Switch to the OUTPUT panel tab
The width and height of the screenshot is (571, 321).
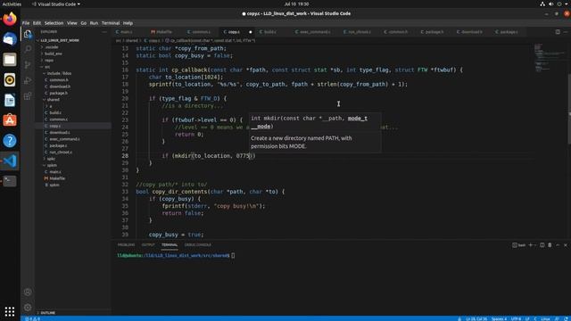tap(148, 245)
